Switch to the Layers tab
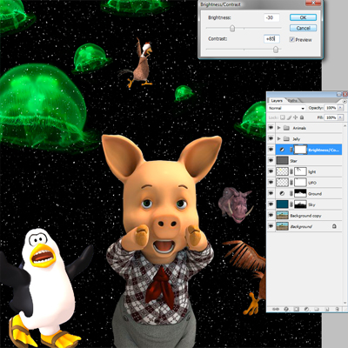Image resolution: width=348 pixels, height=348 pixels. click(277, 101)
